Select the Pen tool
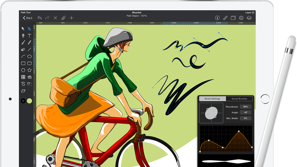This screenshot has width=297, height=167. coord(23,36)
